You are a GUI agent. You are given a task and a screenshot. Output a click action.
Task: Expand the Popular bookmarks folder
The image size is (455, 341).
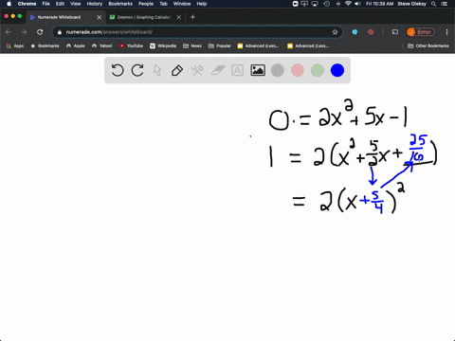coord(220,45)
